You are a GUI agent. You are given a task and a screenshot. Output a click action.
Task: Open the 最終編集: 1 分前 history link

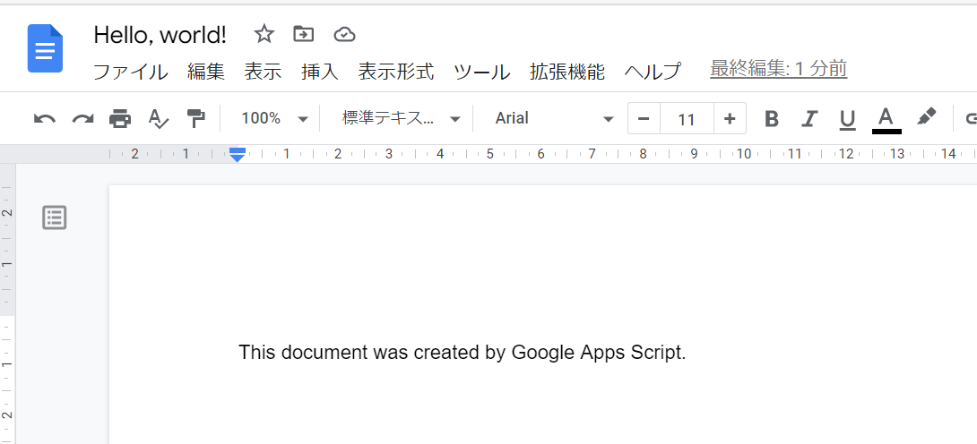[778, 69]
